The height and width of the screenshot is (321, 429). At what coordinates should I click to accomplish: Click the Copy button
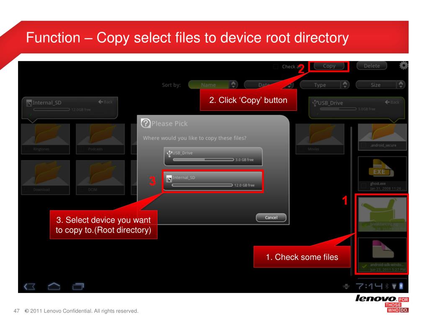pyautogui.click(x=329, y=66)
